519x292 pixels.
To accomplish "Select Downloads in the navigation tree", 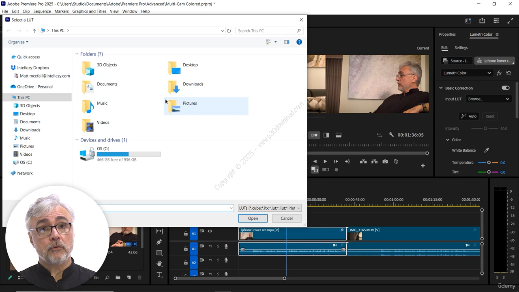I will click(x=30, y=130).
